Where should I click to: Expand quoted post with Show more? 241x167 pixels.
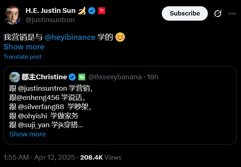(x=27, y=134)
